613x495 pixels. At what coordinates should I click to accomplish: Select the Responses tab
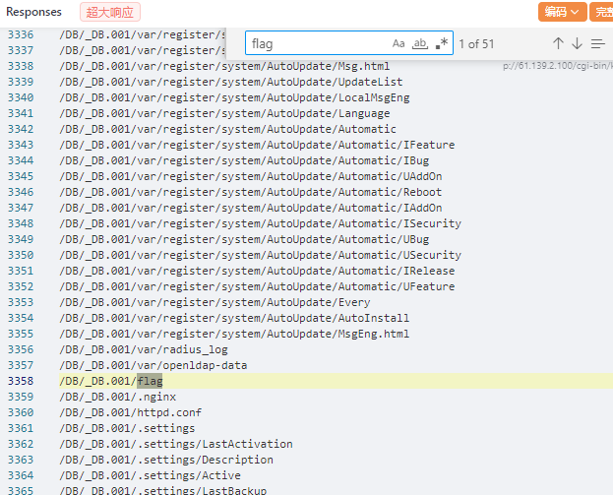point(34,13)
